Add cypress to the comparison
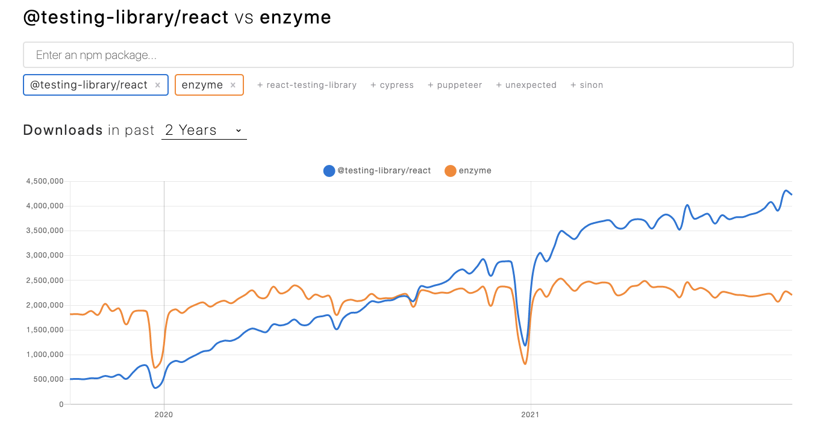This screenshot has height=428, width=815. click(392, 85)
